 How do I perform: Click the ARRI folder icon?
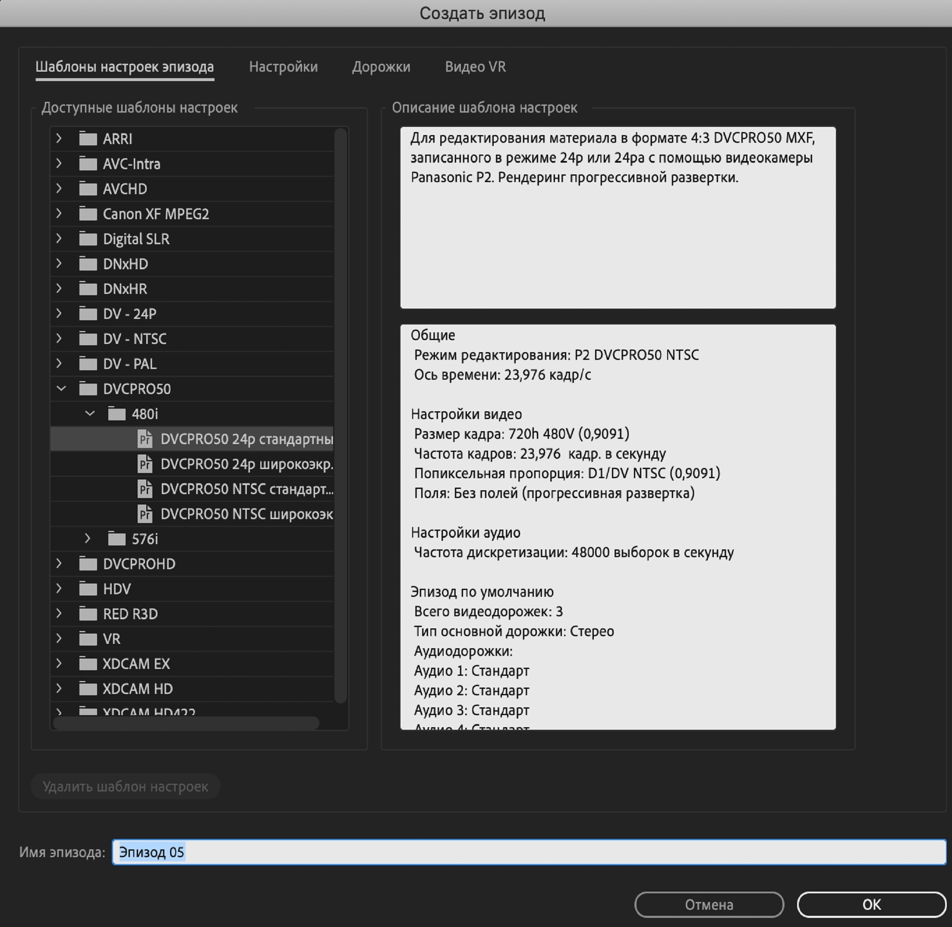tap(88, 139)
